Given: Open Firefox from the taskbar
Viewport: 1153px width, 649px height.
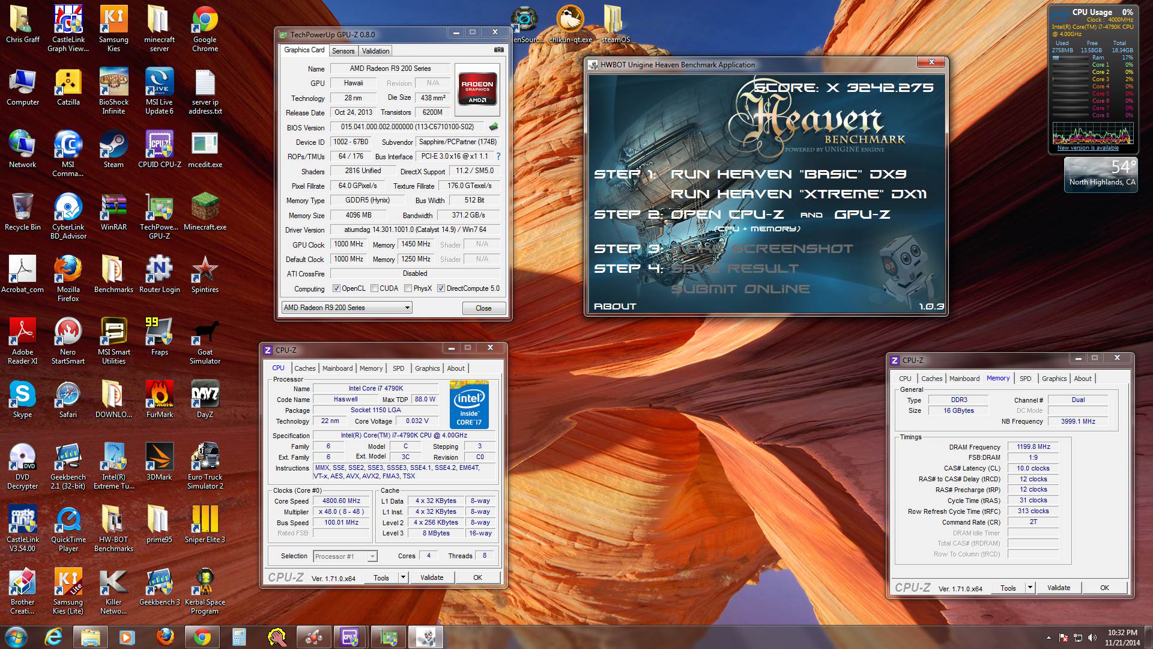Looking at the screenshot, I should click(x=165, y=637).
